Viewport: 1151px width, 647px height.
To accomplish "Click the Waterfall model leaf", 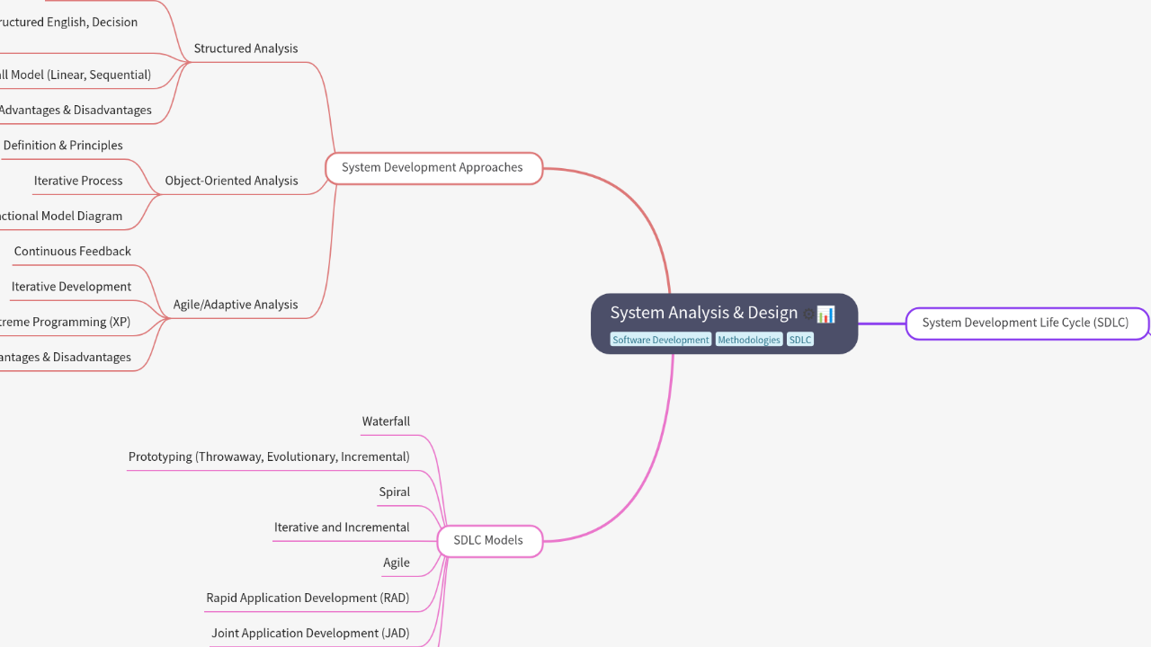I will click(386, 421).
